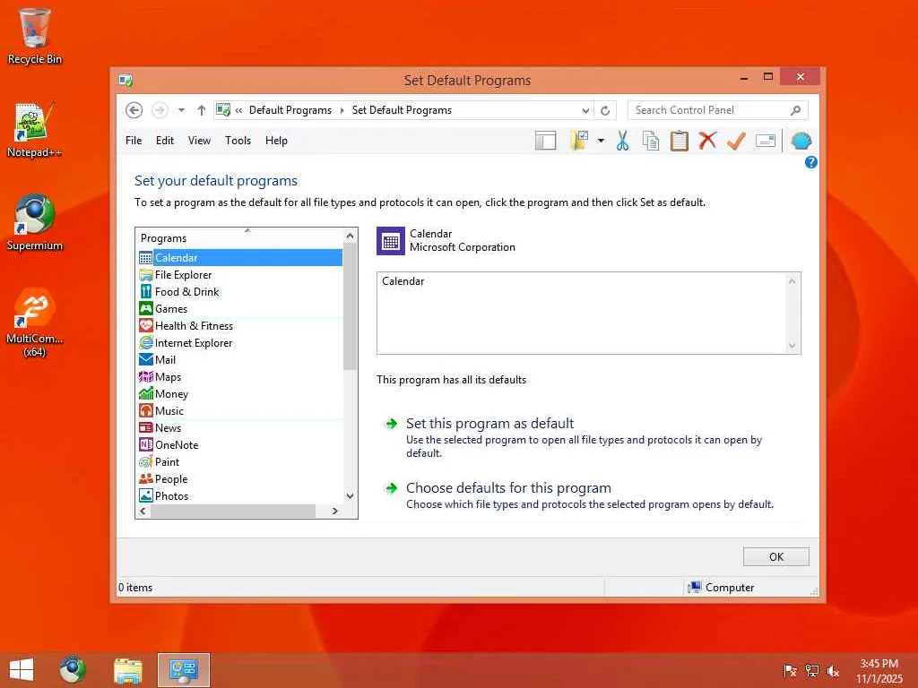This screenshot has height=688, width=918.
Task: Open the Windows Start button
Action: click(22, 669)
